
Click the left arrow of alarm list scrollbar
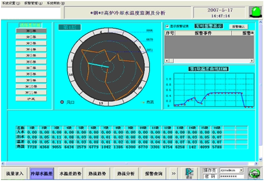click(167, 61)
